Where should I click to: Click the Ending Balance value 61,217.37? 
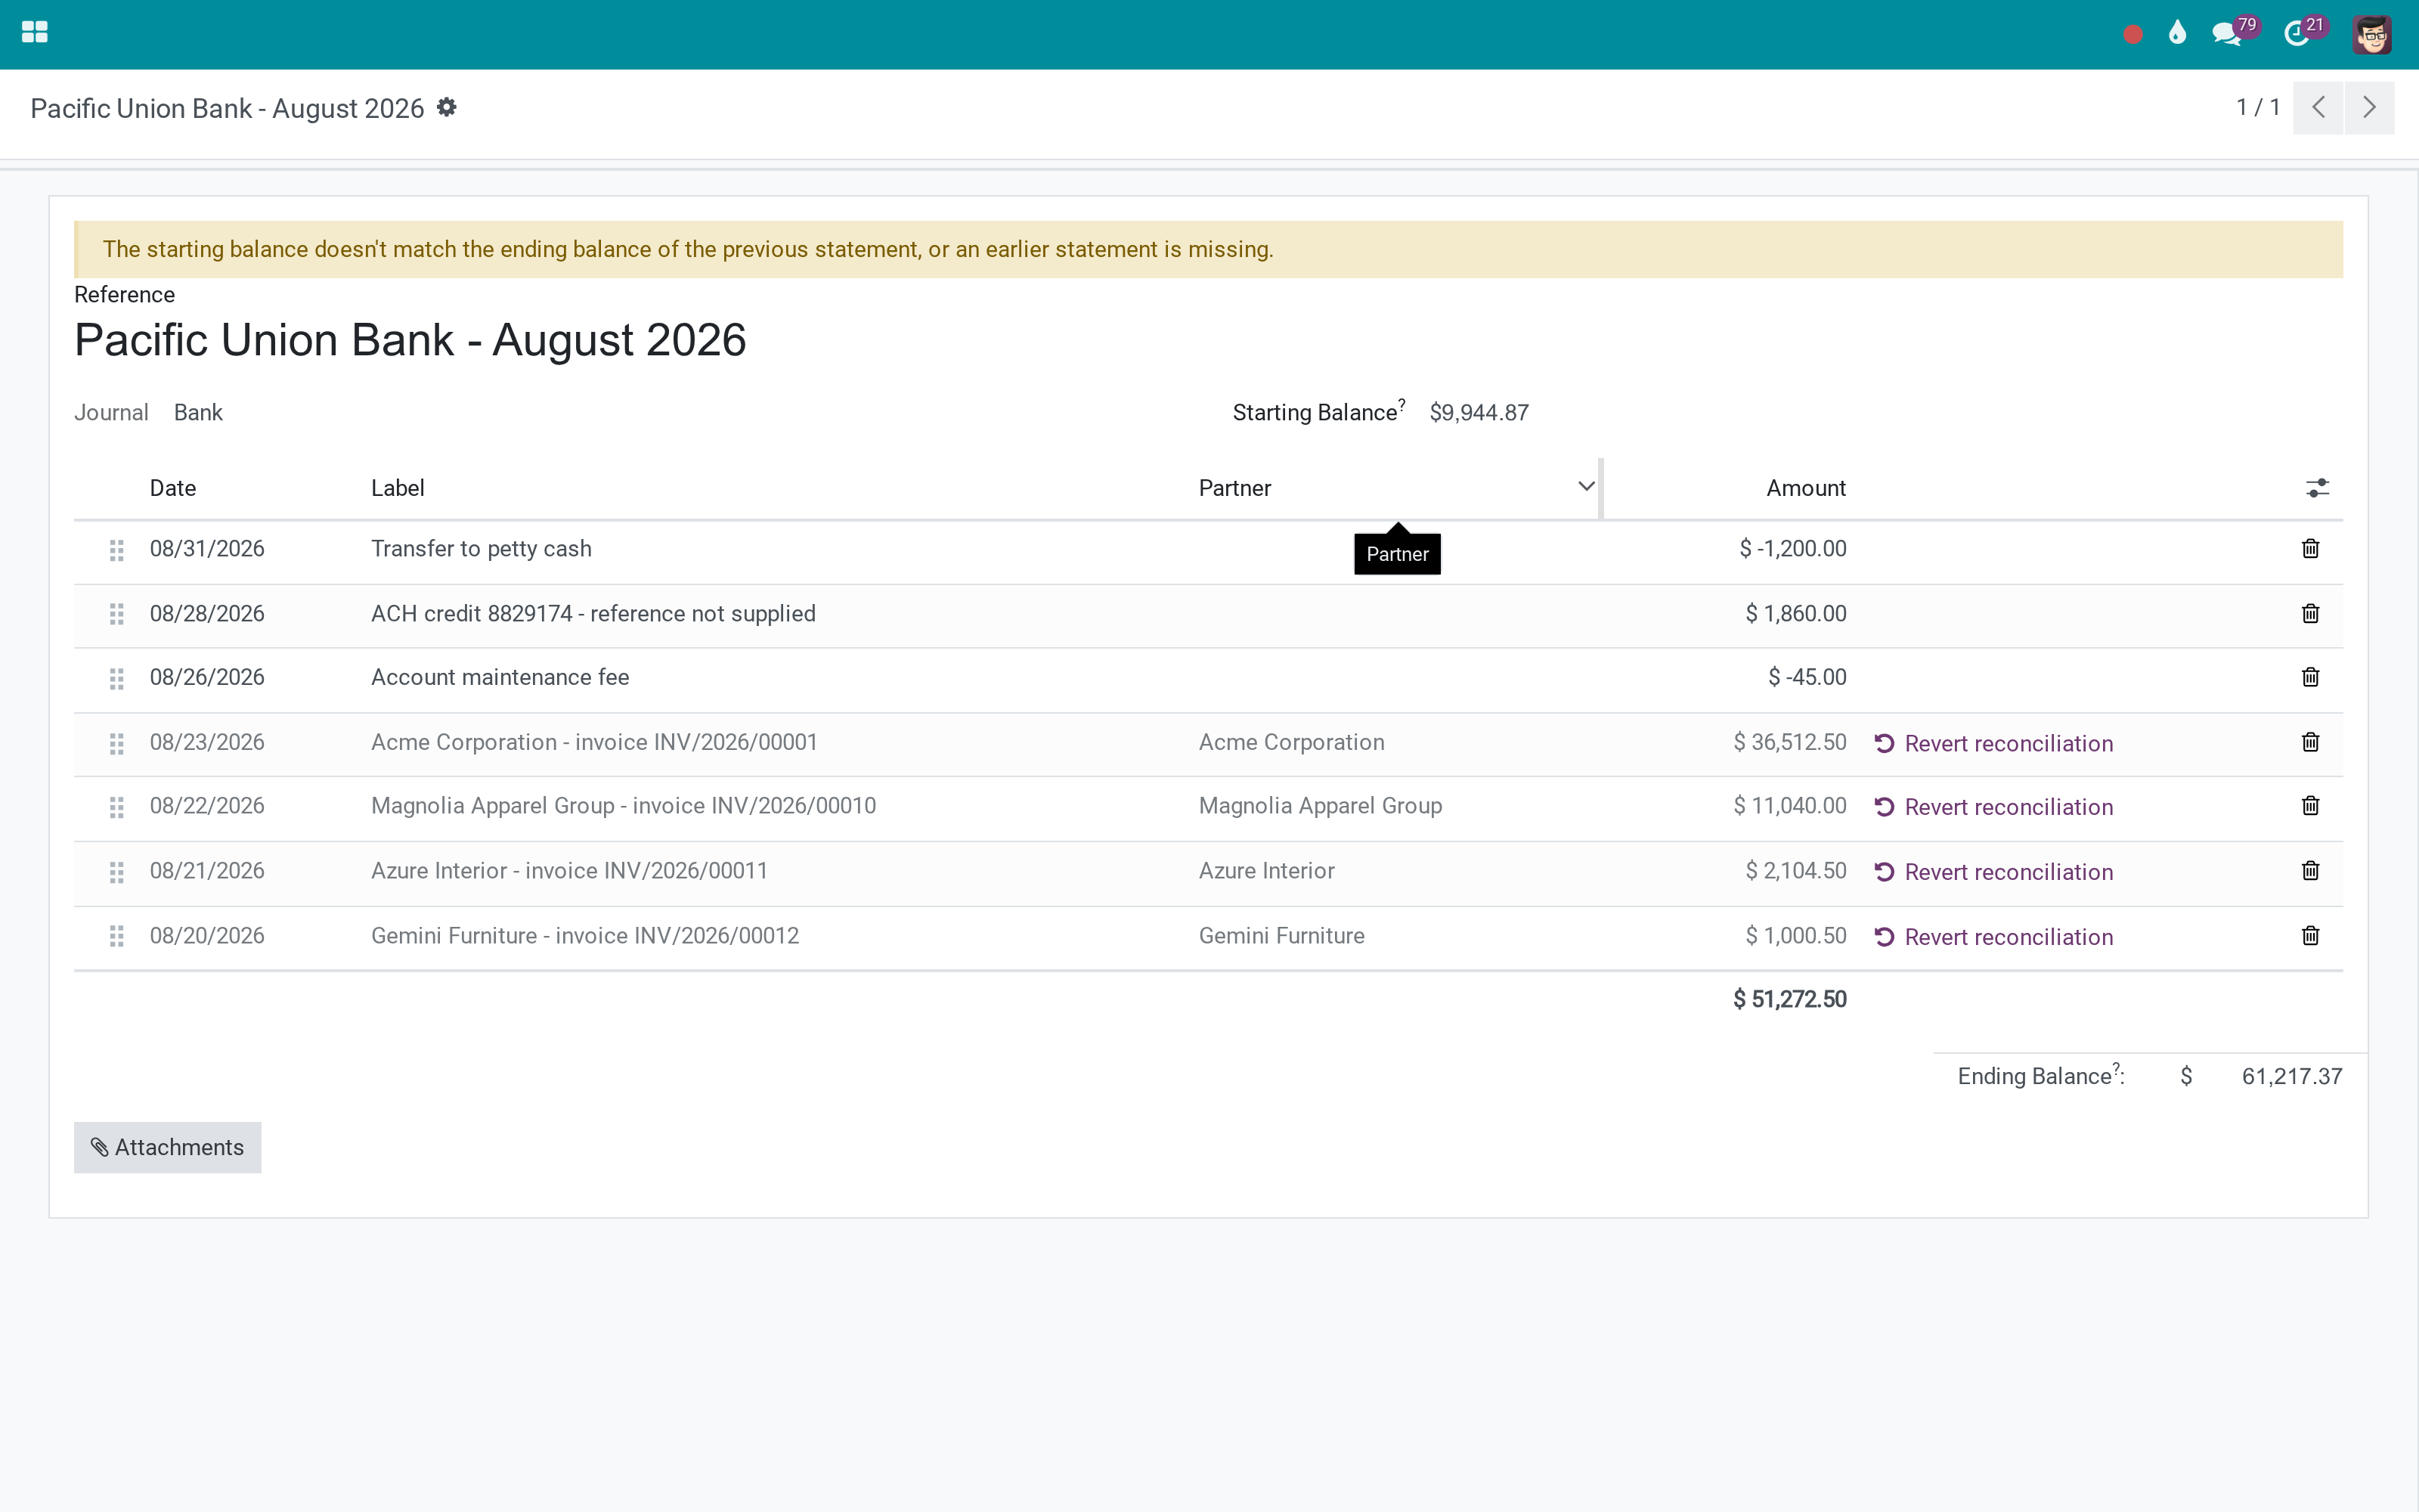(2292, 1076)
